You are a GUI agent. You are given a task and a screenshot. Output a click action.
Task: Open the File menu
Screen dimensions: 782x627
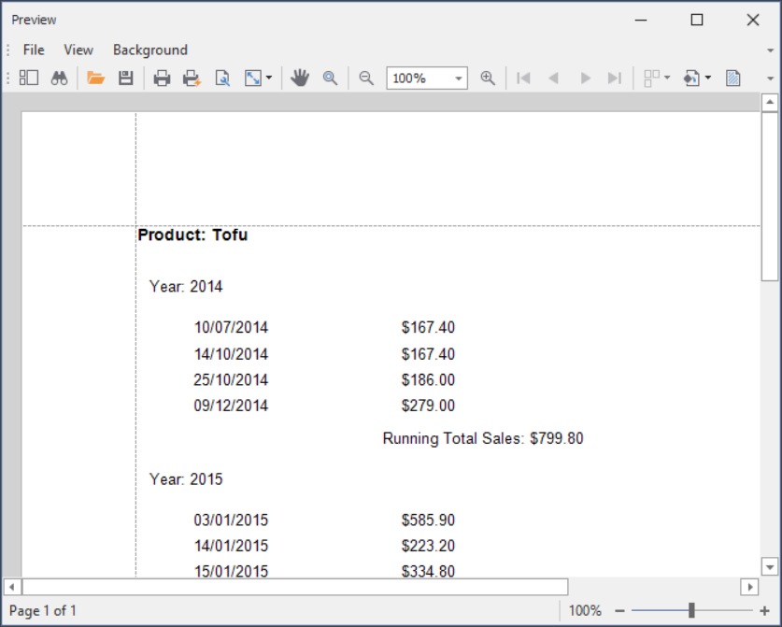[34, 50]
